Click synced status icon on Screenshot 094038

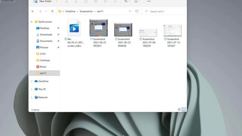(x=116, y=39)
